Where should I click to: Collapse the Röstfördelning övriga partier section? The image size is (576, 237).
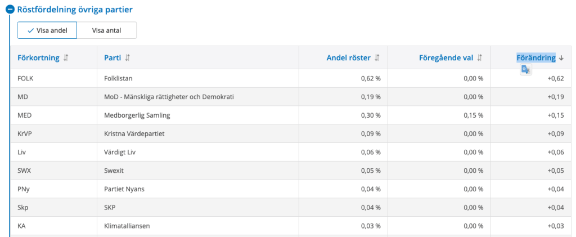(x=10, y=10)
